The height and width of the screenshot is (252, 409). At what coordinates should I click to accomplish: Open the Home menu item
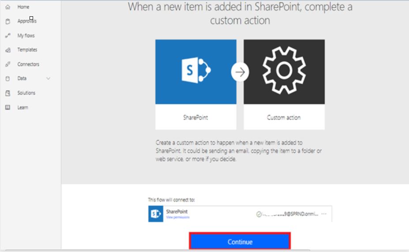click(23, 7)
